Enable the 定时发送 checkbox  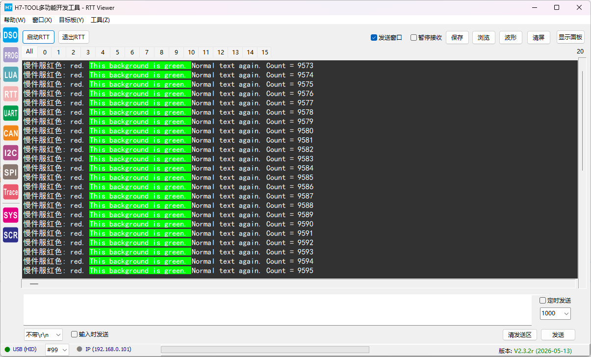[542, 300]
